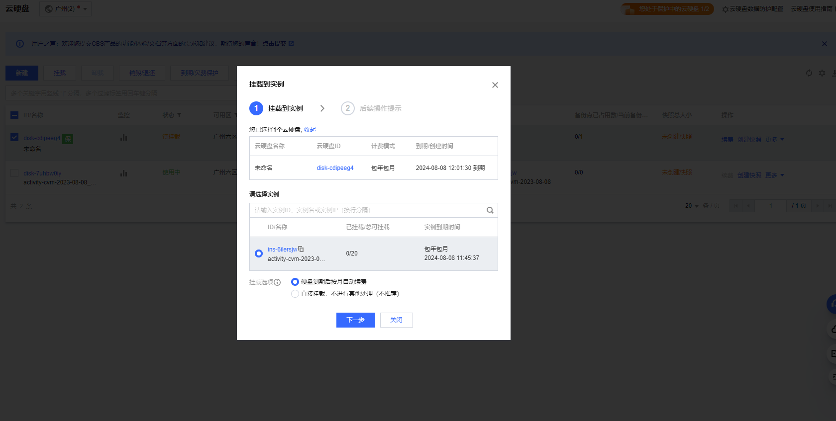Click the refresh icon above the disk table
836x421 pixels.
tap(809, 73)
